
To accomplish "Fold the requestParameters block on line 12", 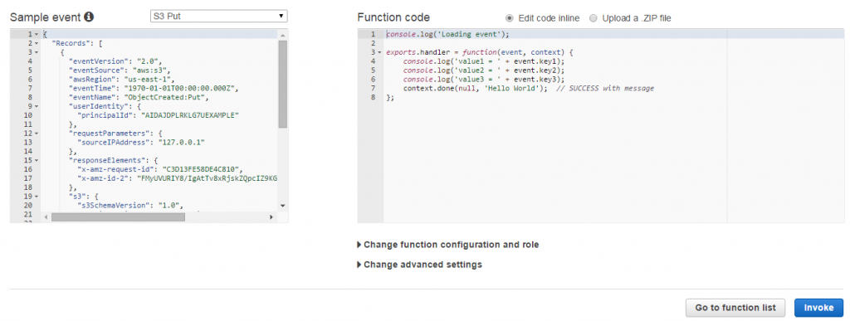I will [36, 134].
